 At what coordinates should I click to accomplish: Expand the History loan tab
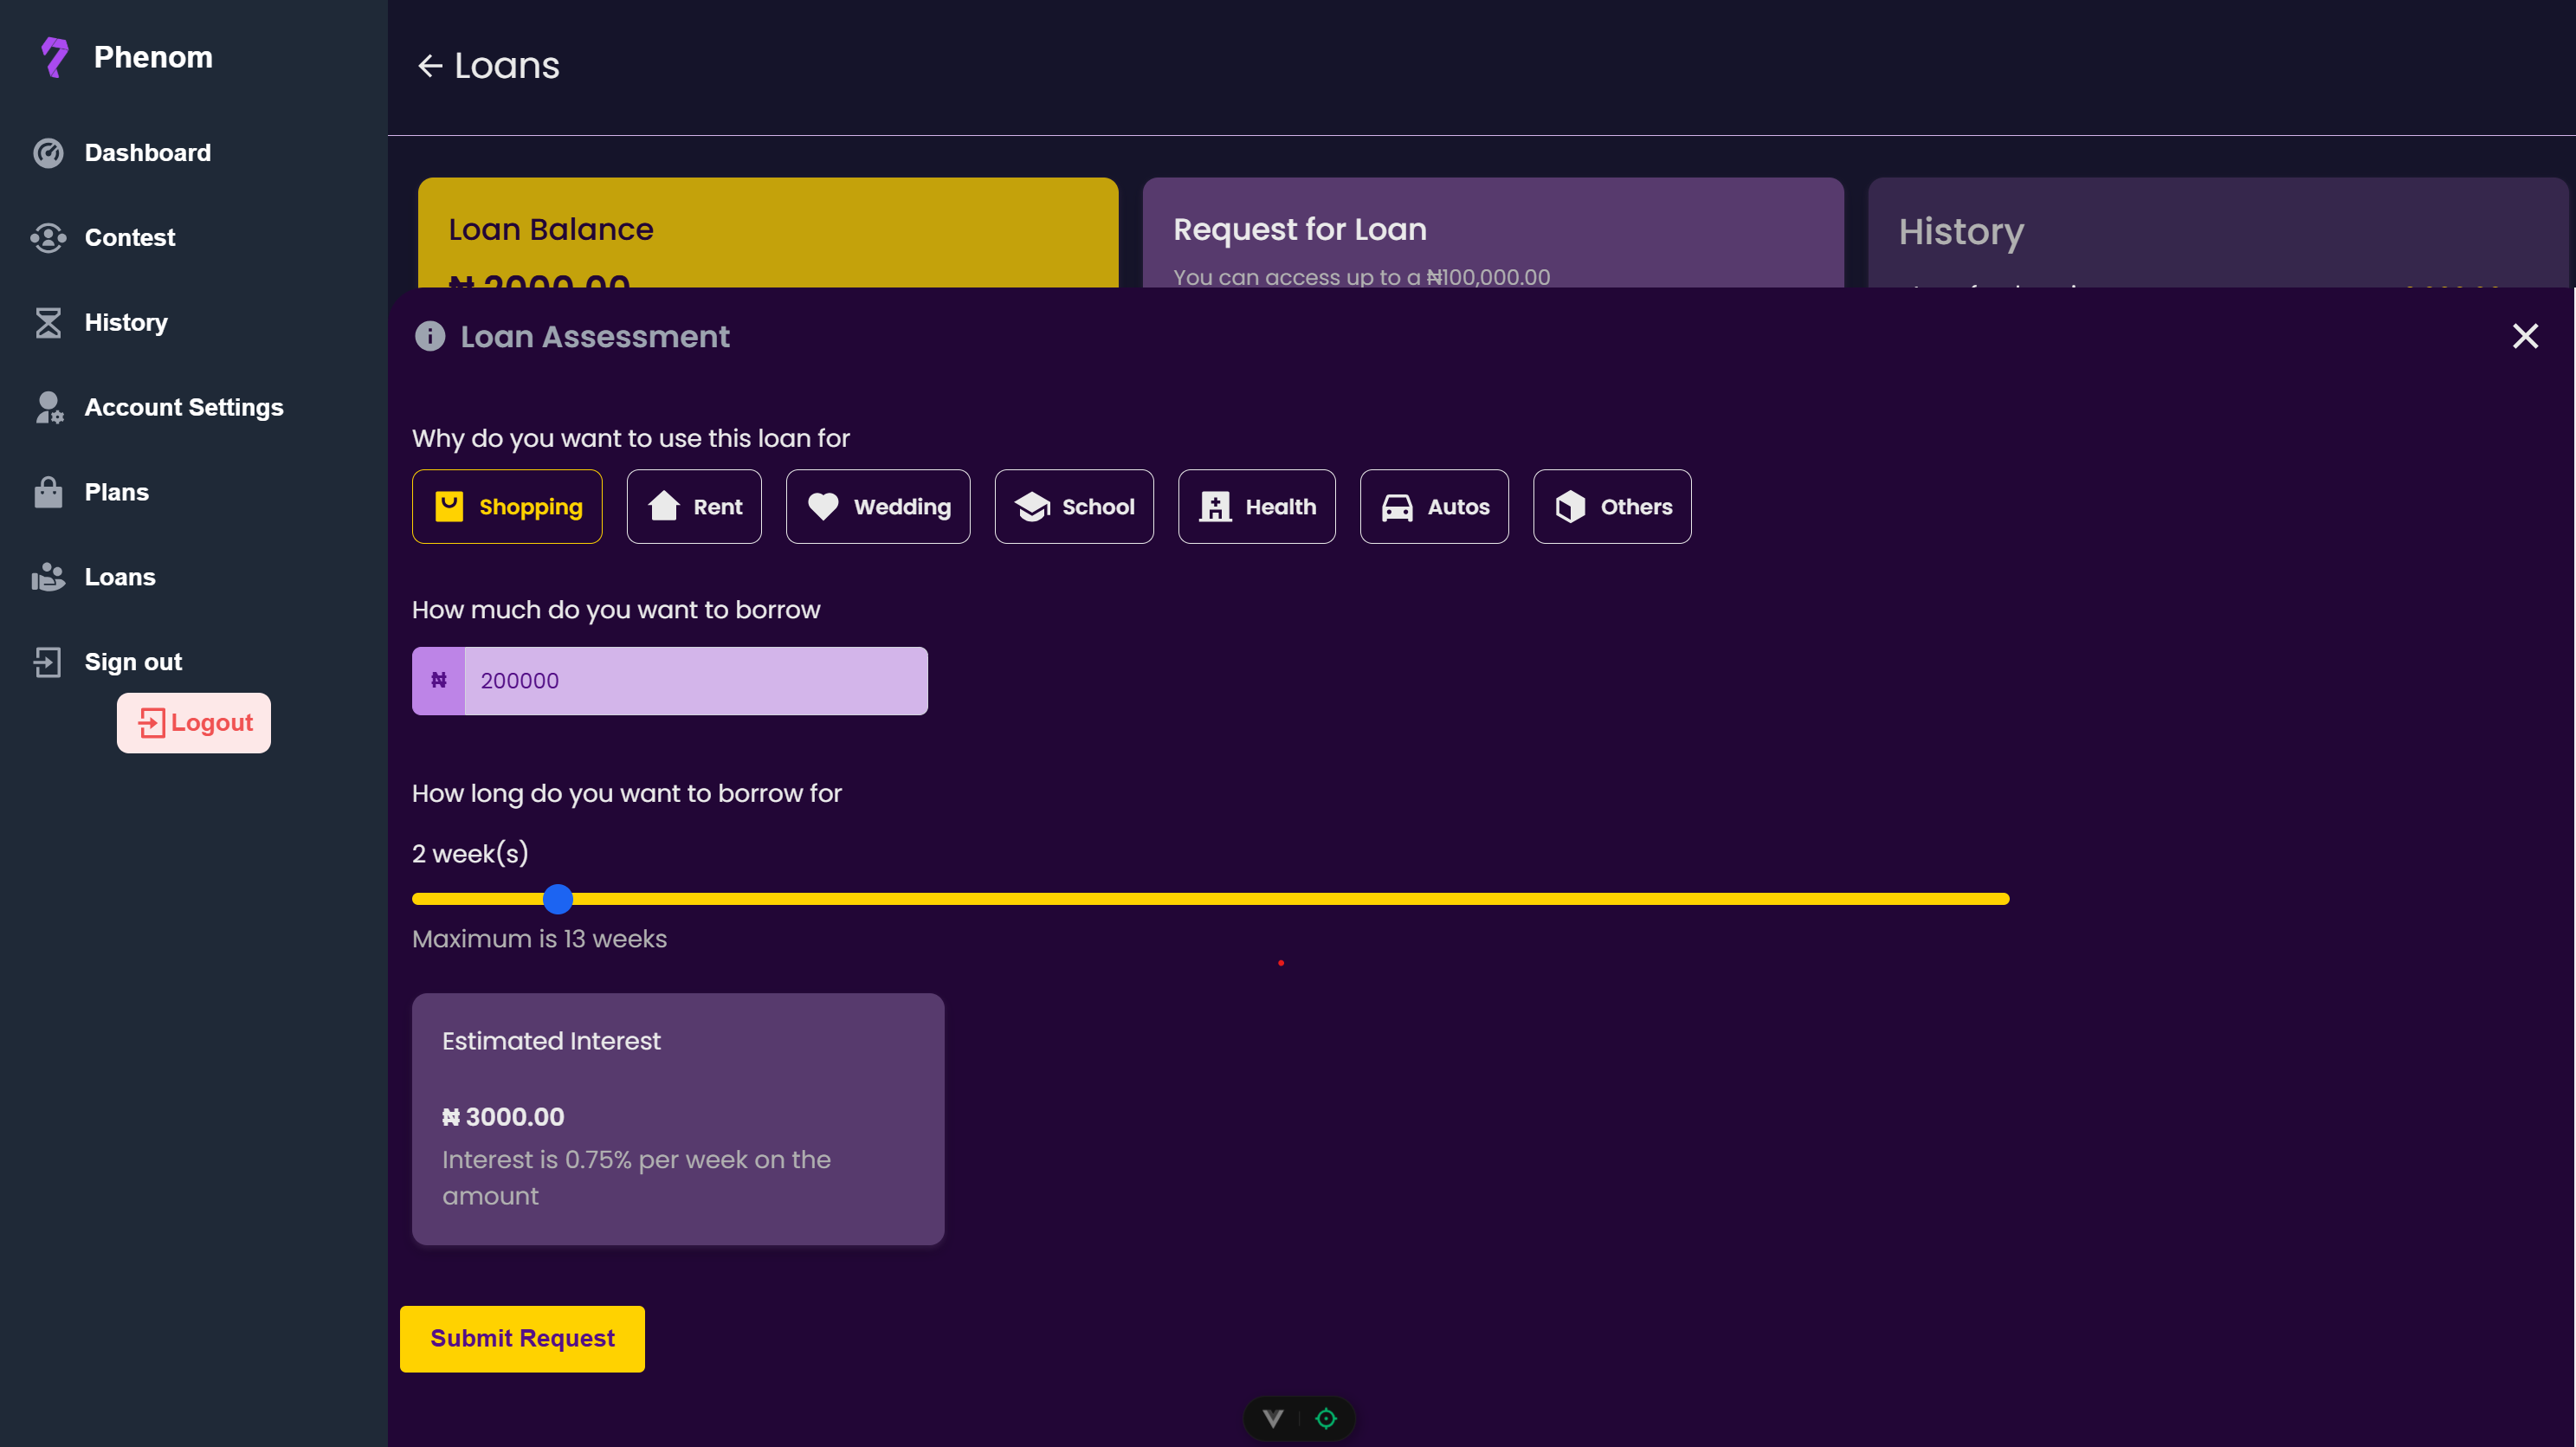[2218, 232]
